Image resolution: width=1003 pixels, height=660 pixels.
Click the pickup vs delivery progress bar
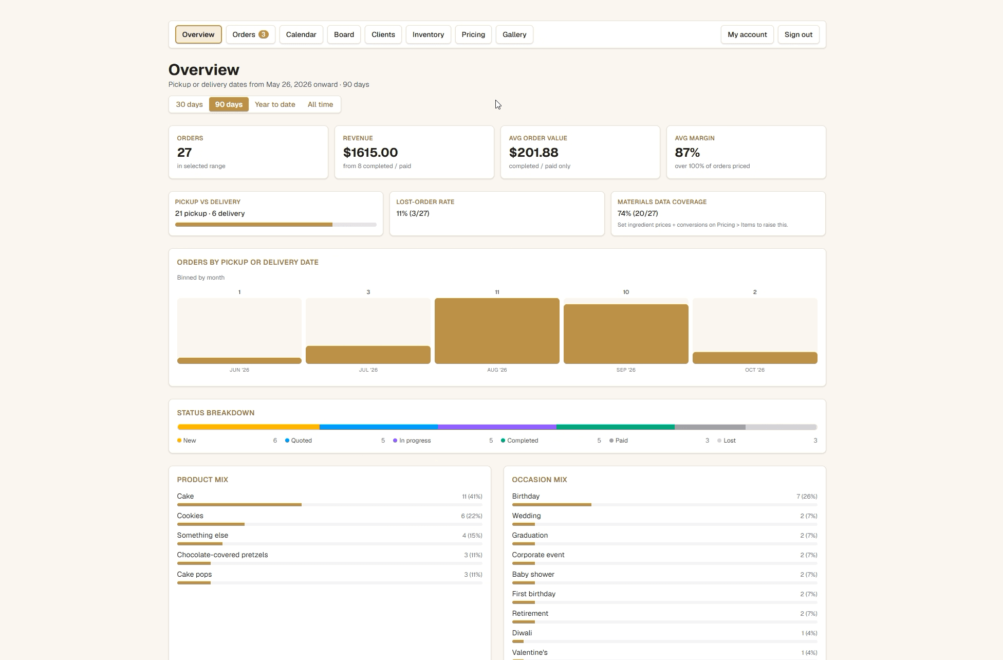276,225
